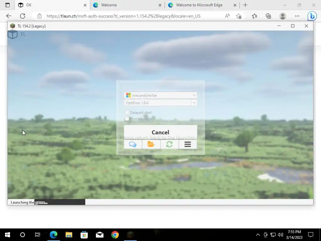Image resolution: width=321 pixels, height=241 pixels.
Task: Close the Welcome tab
Action: click(x=160, y=5)
